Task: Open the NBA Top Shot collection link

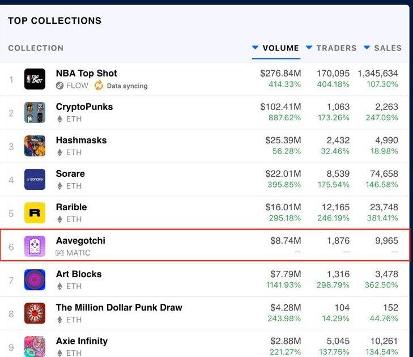Action: coord(86,73)
